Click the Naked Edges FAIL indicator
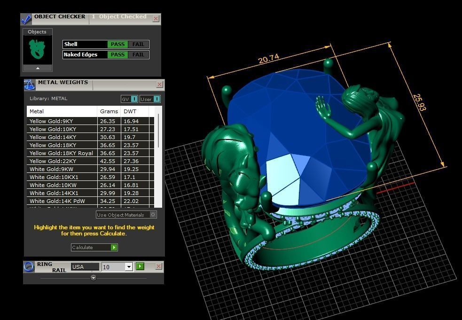The image size is (462, 320). point(138,55)
